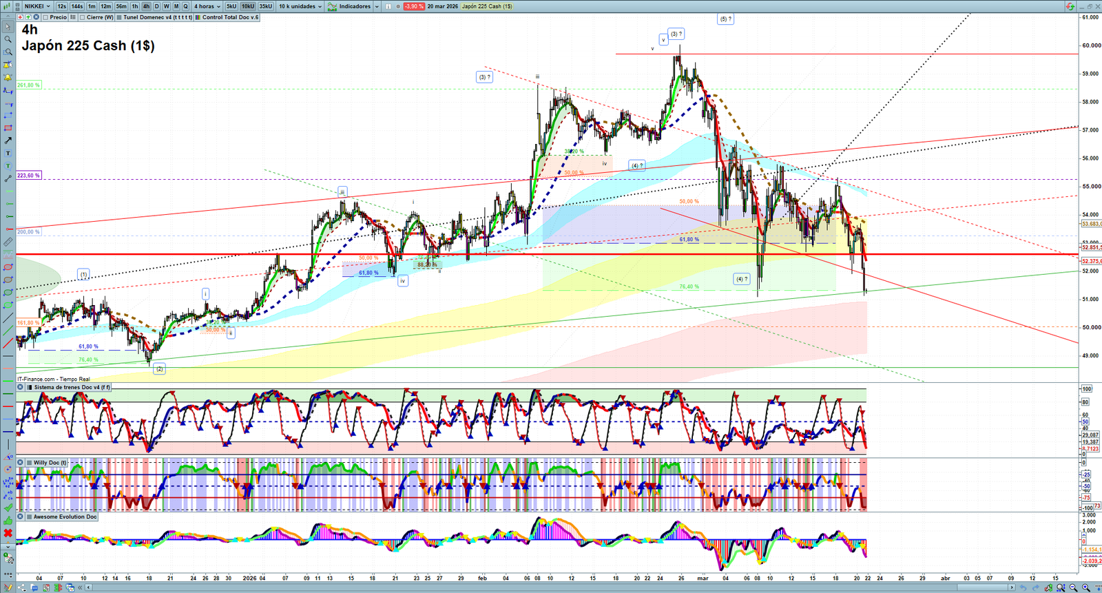Close the Sistema de trenes Doc panel
This screenshot has height=593, width=1102.
pos(21,387)
